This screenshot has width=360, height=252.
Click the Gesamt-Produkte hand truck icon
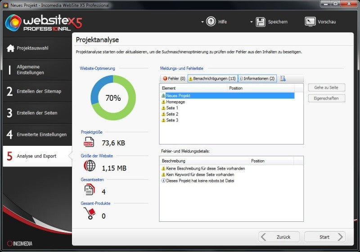89,213
